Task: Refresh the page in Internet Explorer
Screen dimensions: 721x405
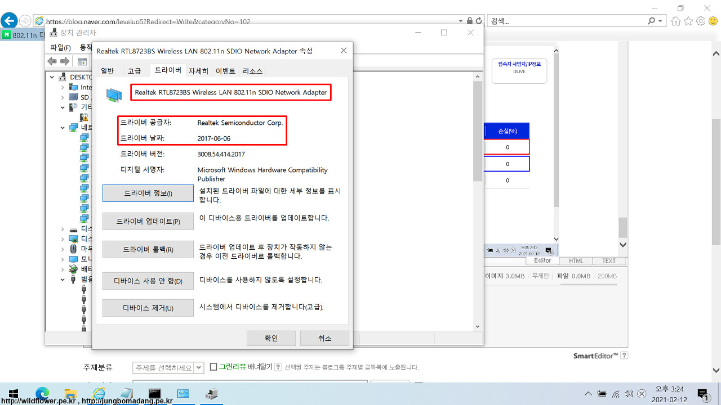Action: (x=479, y=21)
